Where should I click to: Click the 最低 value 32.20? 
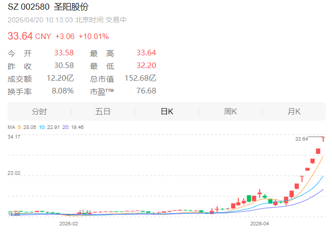(x=146, y=65)
